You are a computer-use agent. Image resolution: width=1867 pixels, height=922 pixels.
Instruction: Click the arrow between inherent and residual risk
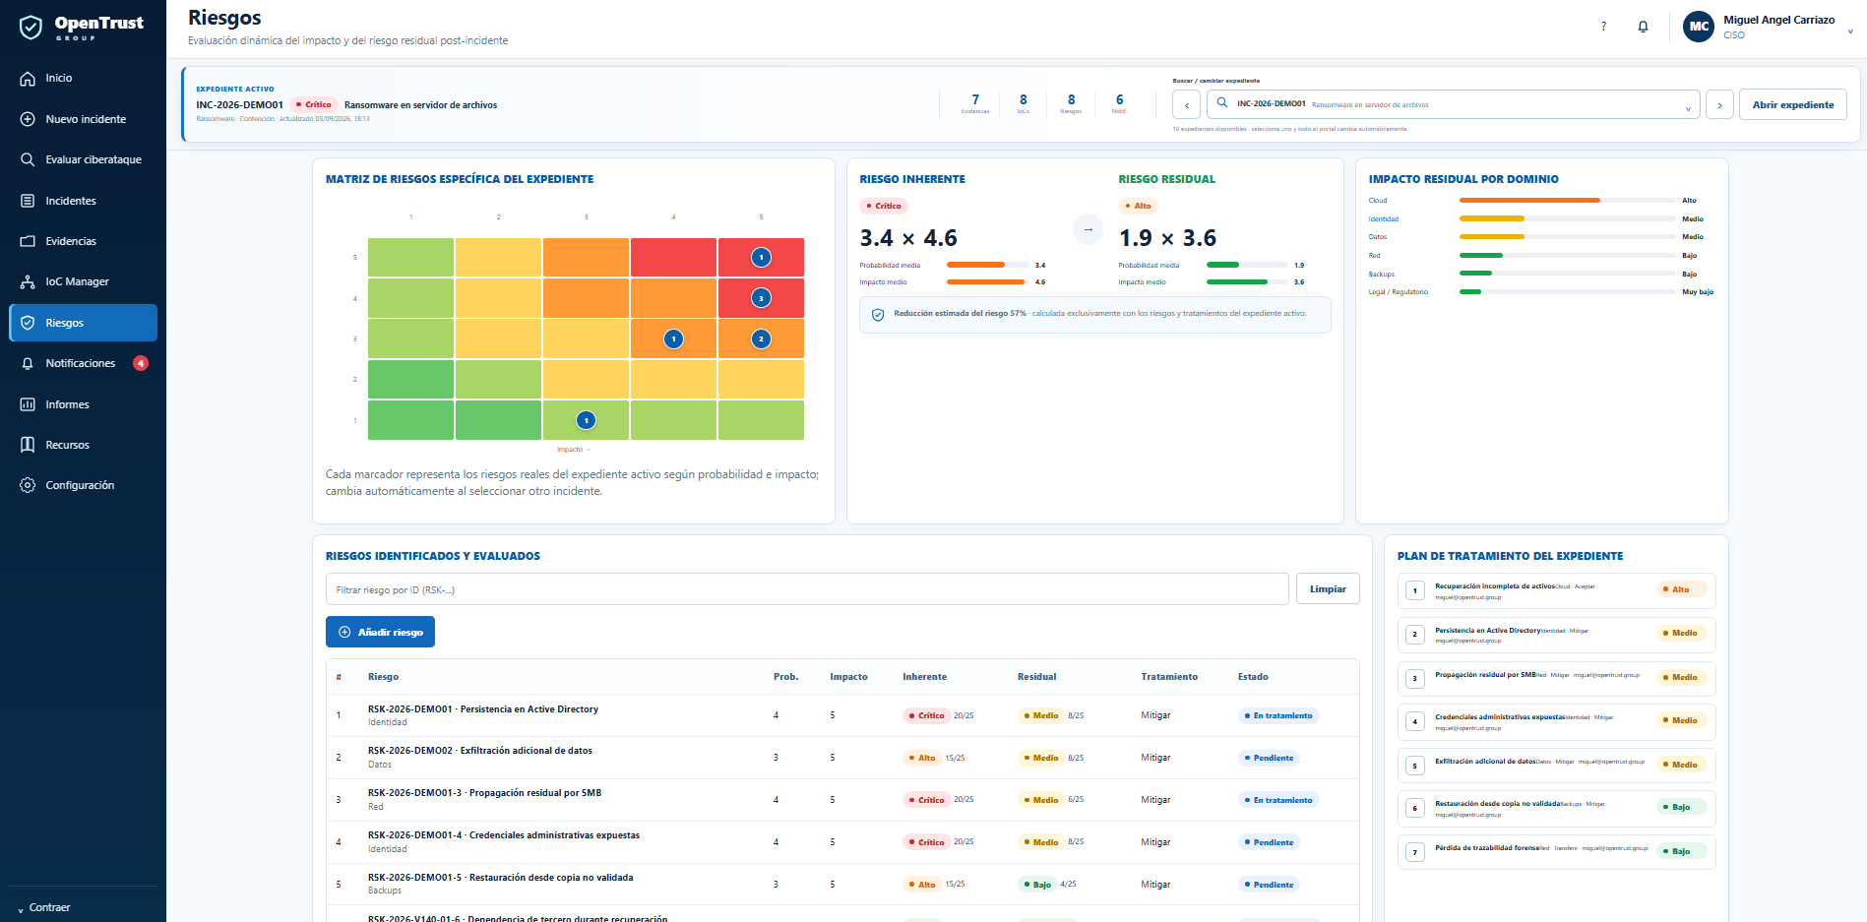coord(1088,229)
